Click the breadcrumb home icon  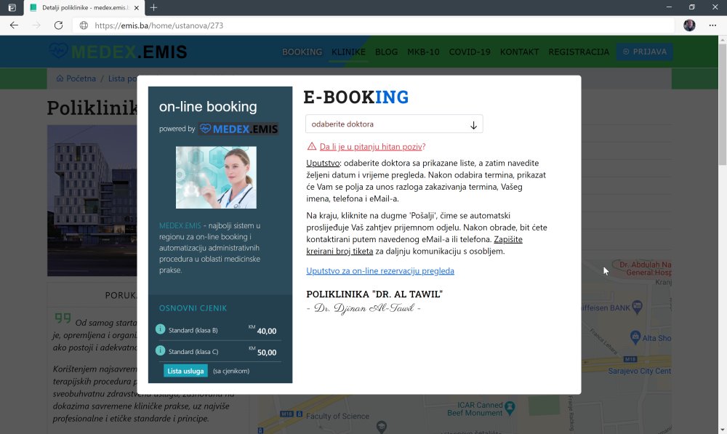(60, 79)
